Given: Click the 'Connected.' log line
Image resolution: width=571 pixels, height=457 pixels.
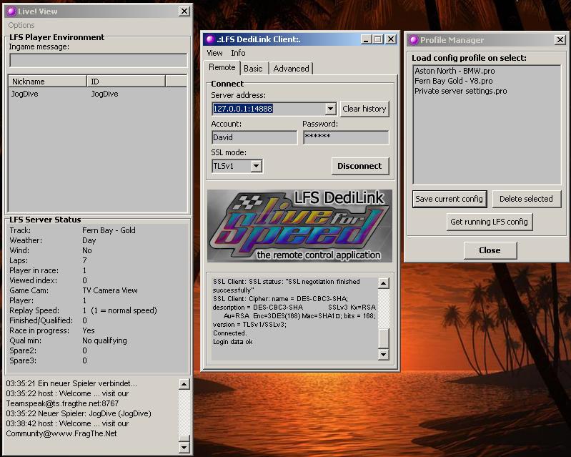Looking at the screenshot, I should 230,333.
